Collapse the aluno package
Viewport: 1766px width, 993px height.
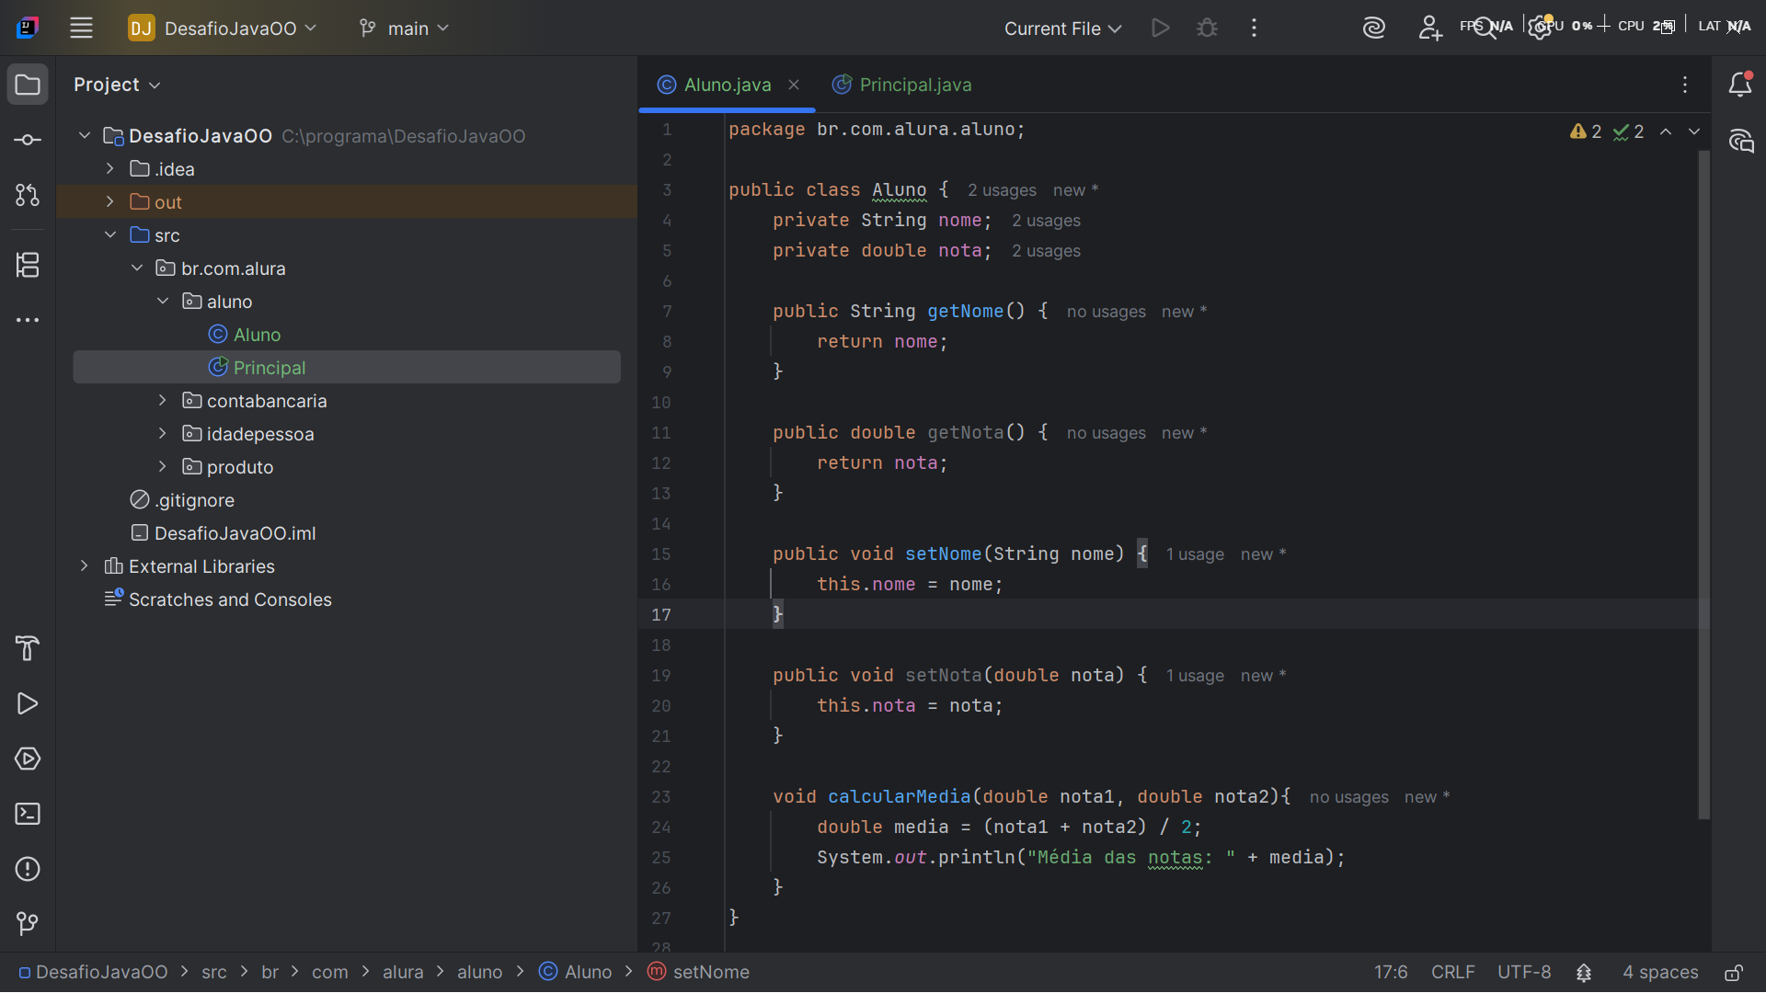(163, 302)
